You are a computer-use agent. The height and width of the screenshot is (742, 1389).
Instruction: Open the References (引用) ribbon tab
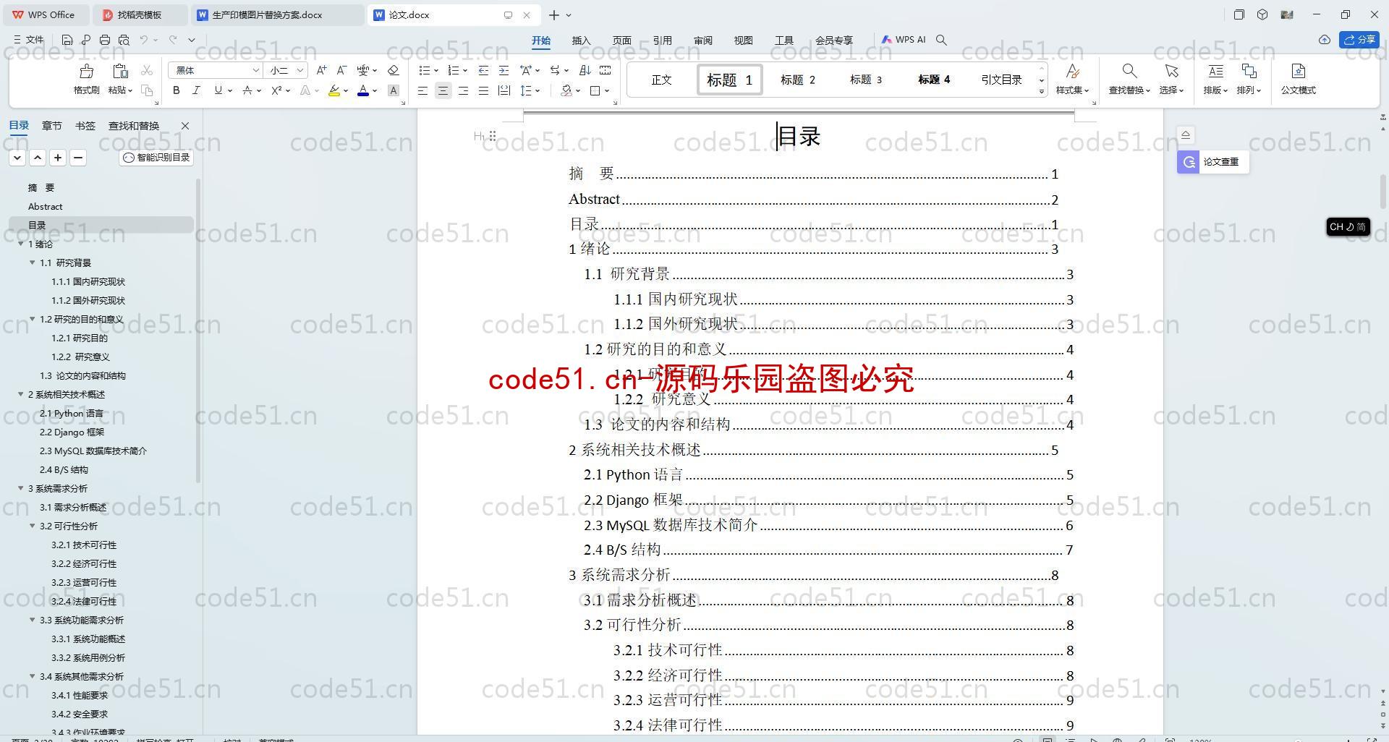(662, 40)
